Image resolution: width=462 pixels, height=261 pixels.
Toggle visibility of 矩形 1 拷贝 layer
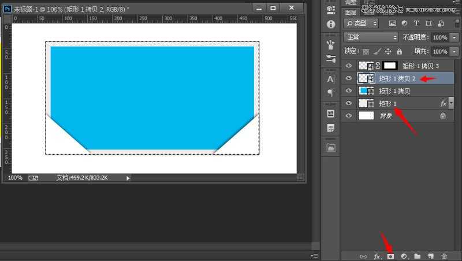pyautogui.click(x=348, y=91)
